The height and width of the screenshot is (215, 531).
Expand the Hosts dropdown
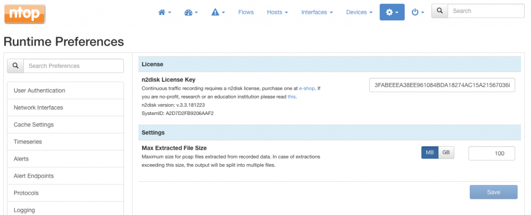[x=277, y=12]
